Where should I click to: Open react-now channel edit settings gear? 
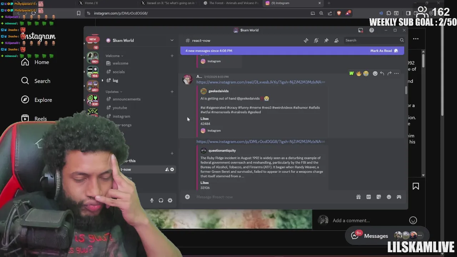172,170
